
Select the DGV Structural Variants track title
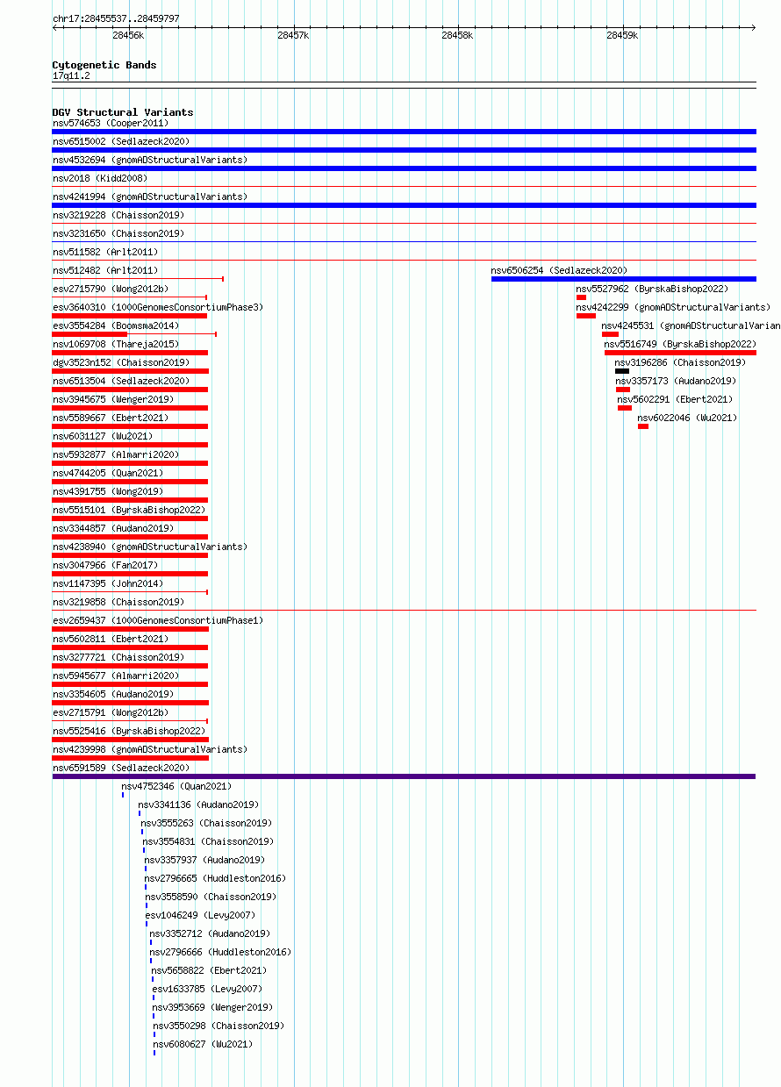123,112
